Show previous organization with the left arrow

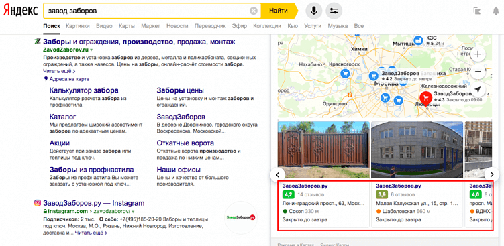point(279,174)
